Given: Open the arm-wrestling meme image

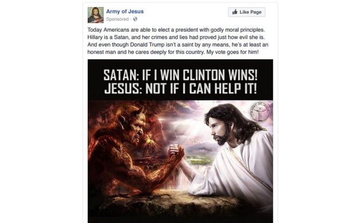Looking at the screenshot, I should pos(180,141).
